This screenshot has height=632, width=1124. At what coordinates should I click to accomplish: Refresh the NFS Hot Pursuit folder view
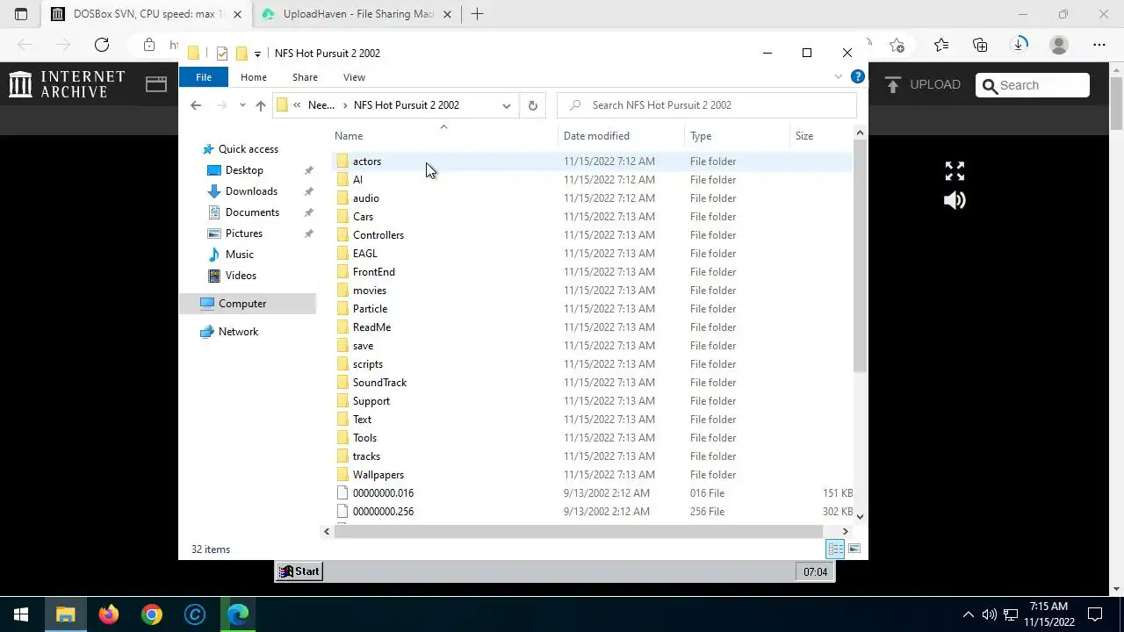(x=532, y=105)
